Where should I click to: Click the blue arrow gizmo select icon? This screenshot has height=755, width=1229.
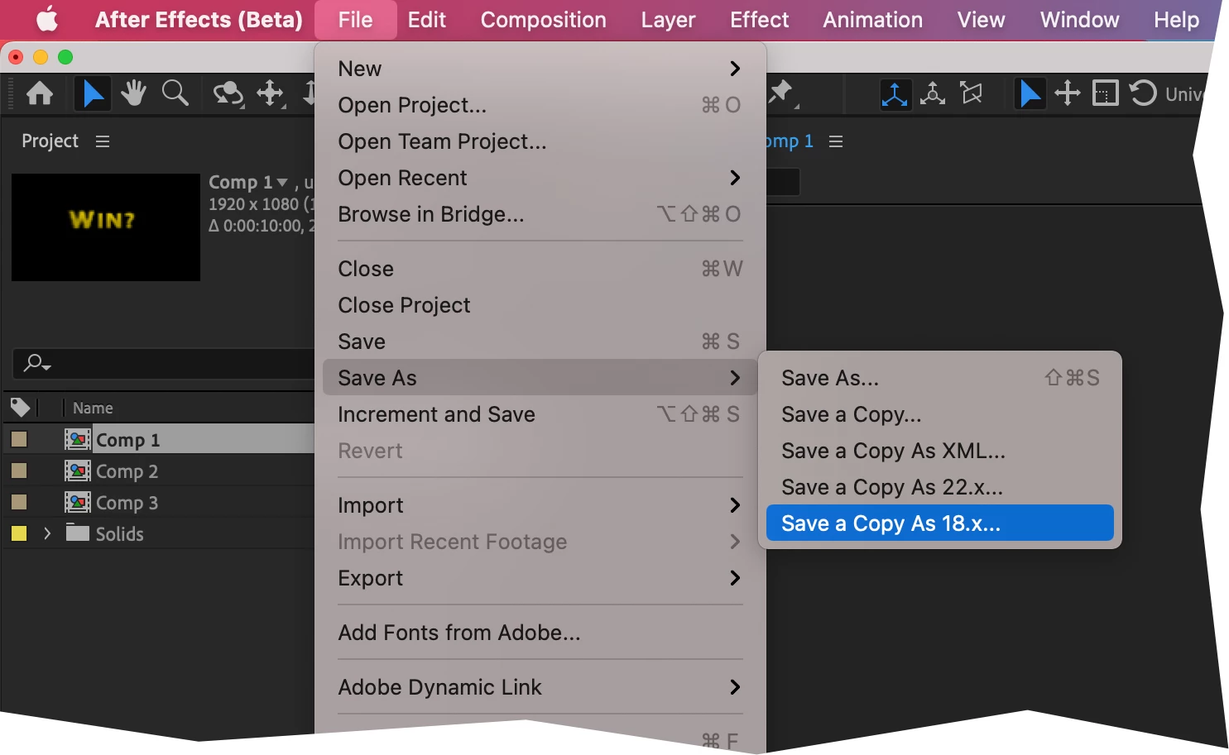[x=1030, y=93]
